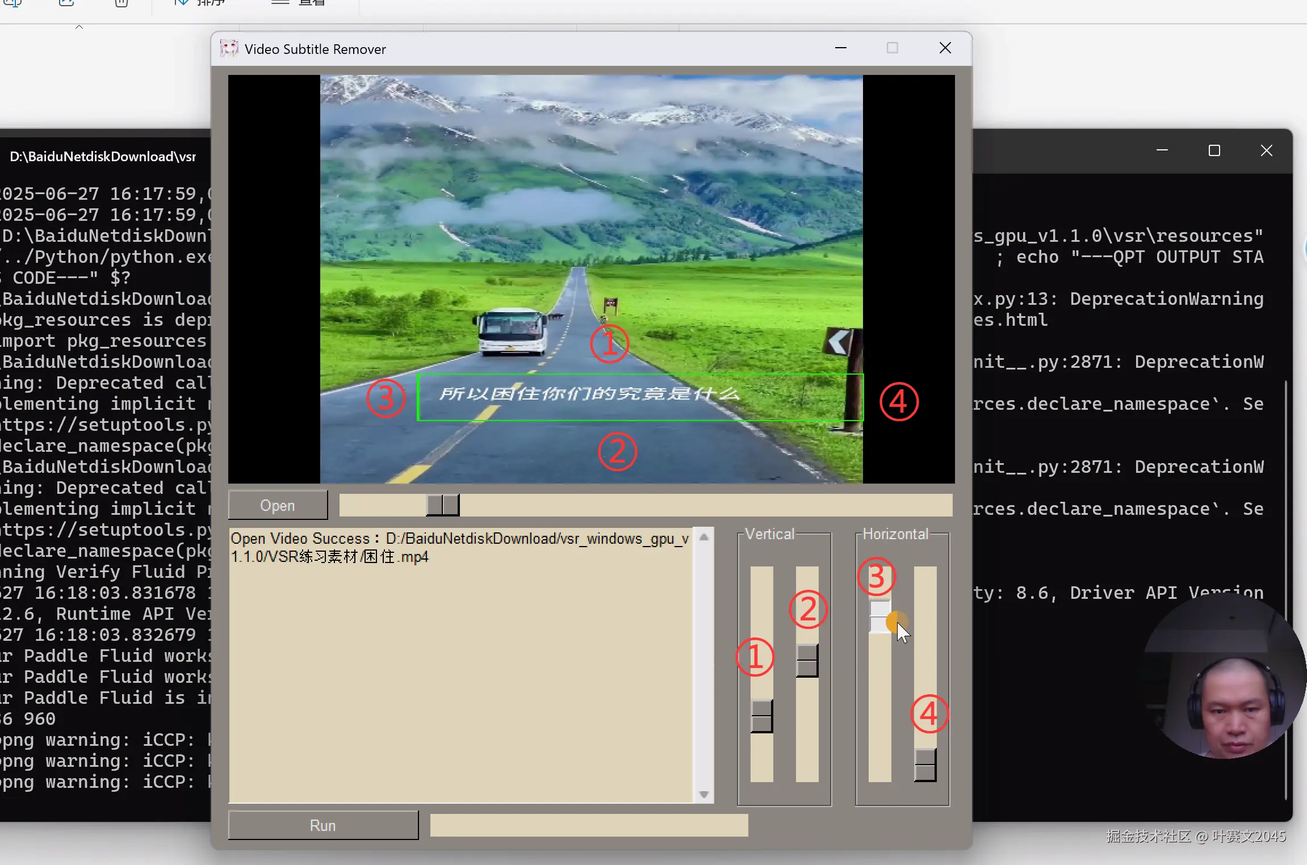
Task: Minimize the black terminal window
Action: pyautogui.click(x=1162, y=150)
